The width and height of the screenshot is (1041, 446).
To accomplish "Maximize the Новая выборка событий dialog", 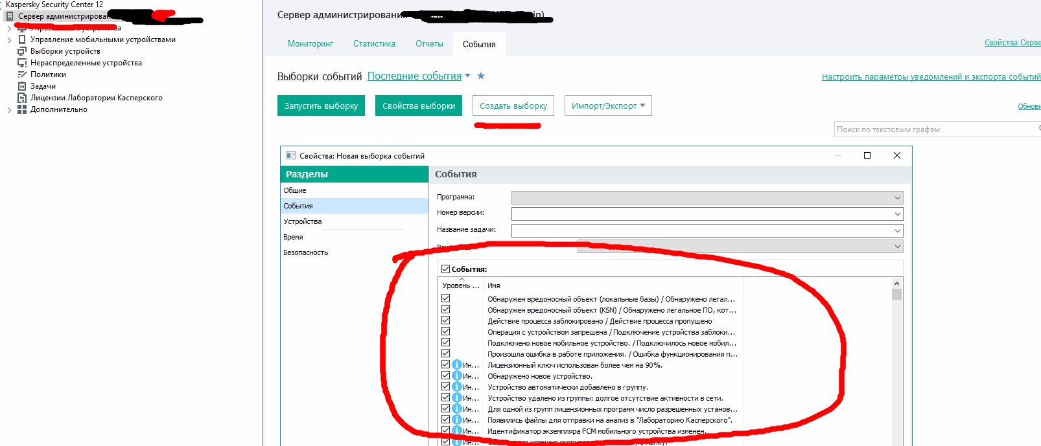I will pos(867,155).
